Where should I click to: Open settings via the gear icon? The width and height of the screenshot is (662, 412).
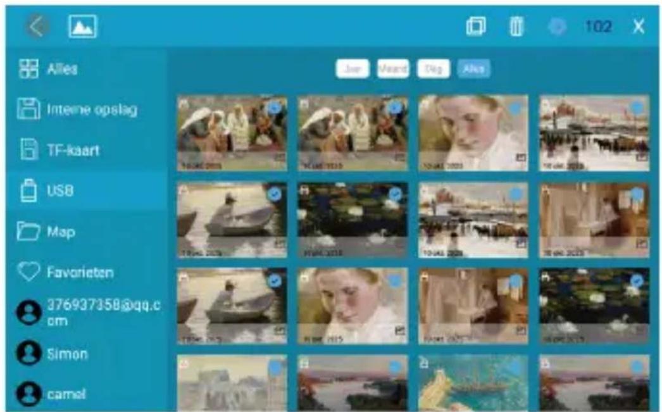pyautogui.click(x=558, y=27)
